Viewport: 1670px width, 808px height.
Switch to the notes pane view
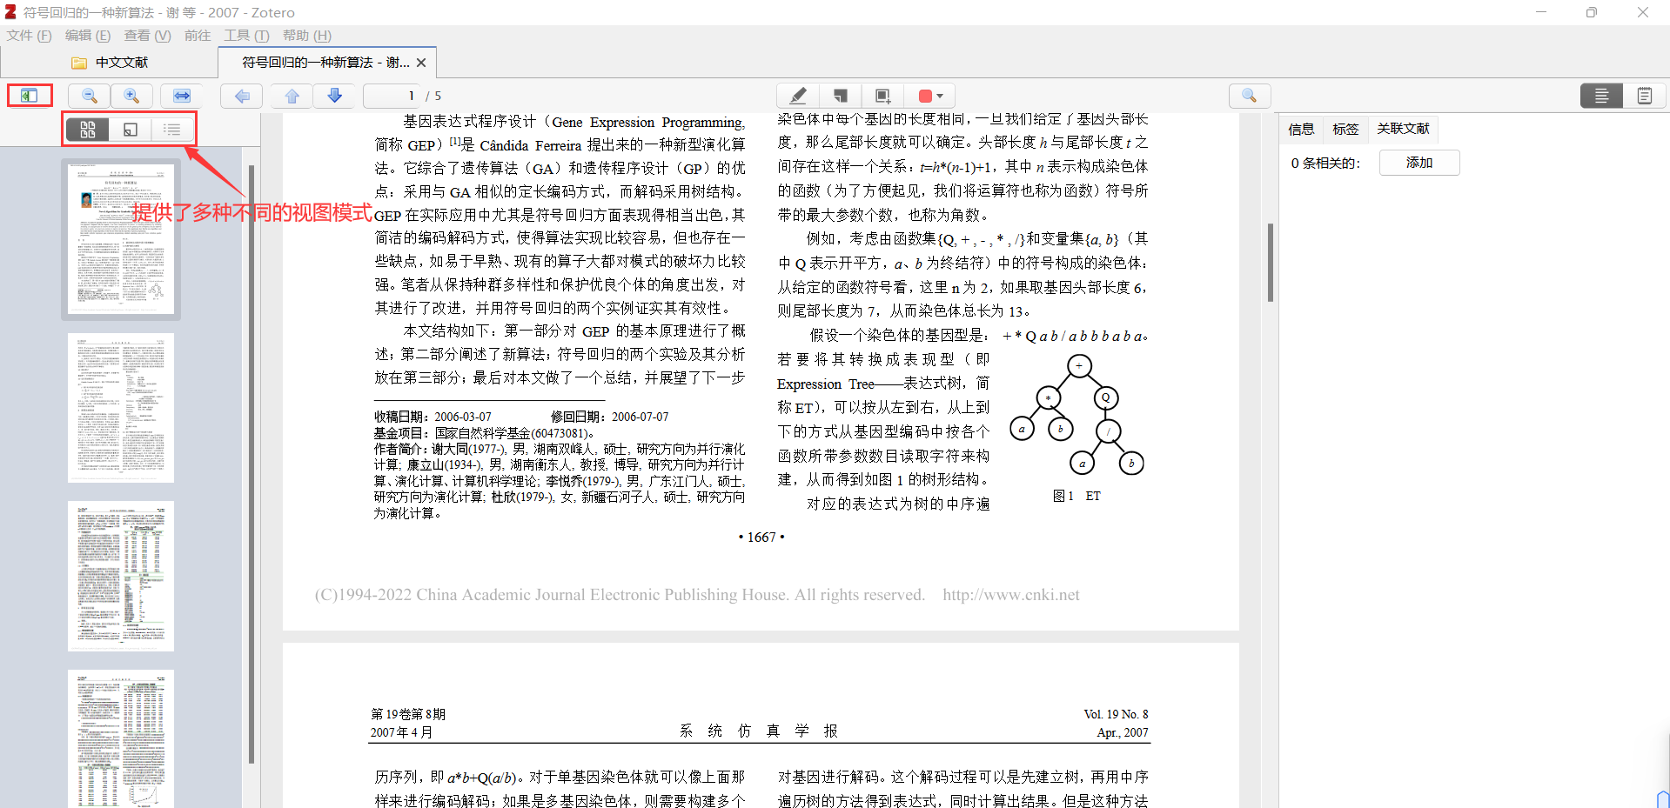[1644, 96]
